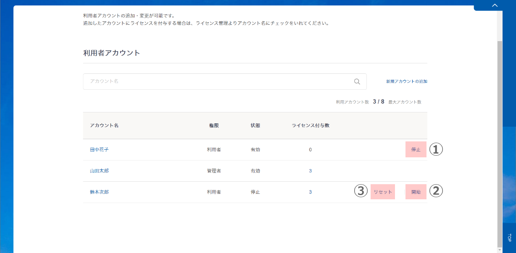Select the 山田太郎 account name
This screenshot has height=253, width=516.
(x=99, y=171)
